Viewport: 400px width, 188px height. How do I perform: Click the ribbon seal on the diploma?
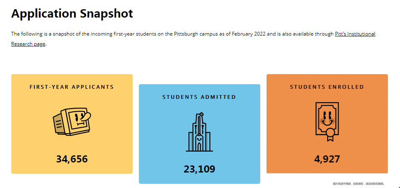click(x=331, y=134)
